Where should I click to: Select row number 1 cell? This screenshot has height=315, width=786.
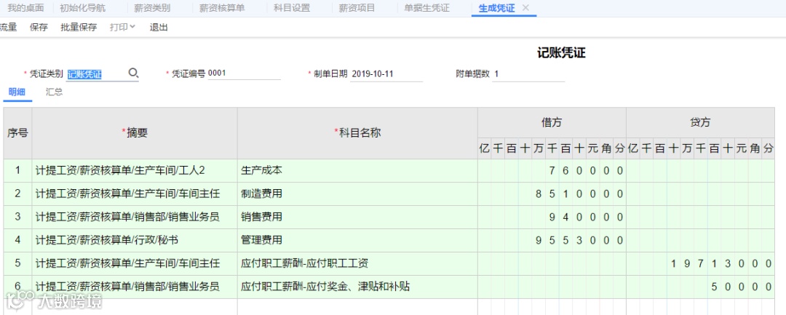point(17,170)
